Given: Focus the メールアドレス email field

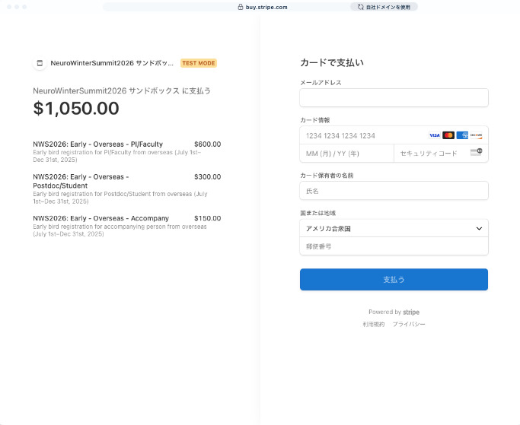Looking at the screenshot, I should [x=394, y=98].
